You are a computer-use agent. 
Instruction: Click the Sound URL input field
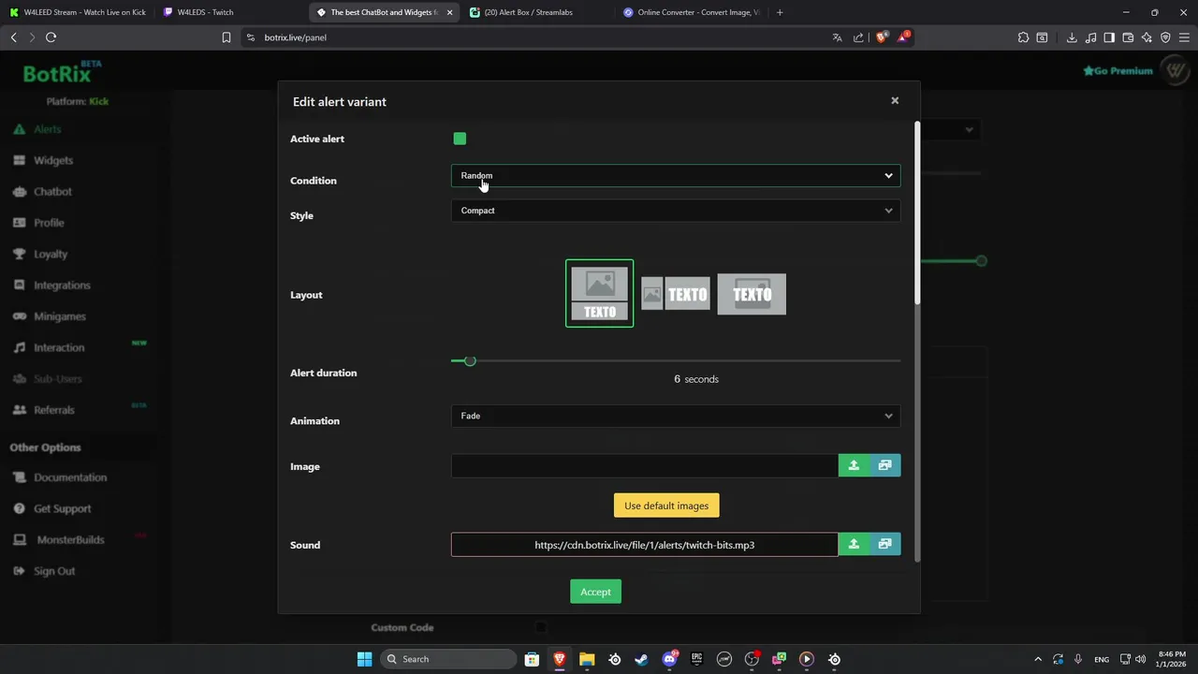[x=645, y=545]
